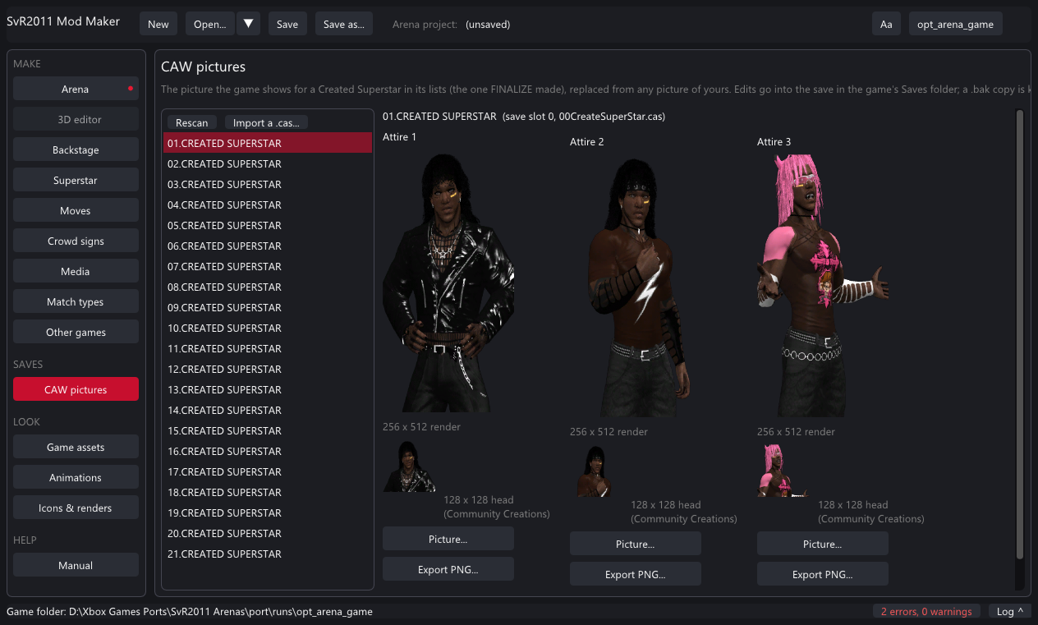The image size is (1038, 625).
Task: Open the Media section
Action: (76, 271)
